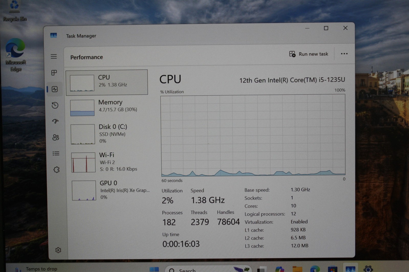Close the Task Manager window
Screen dimensions: 409x272
[345, 28]
